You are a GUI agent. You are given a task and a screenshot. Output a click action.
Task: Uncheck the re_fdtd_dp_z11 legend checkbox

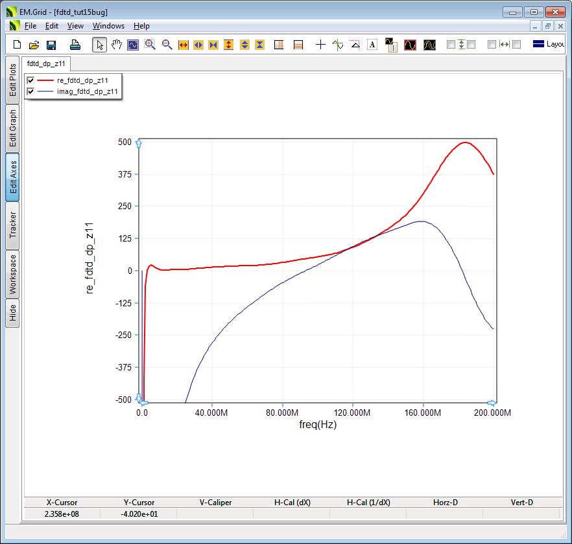click(x=30, y=80)
